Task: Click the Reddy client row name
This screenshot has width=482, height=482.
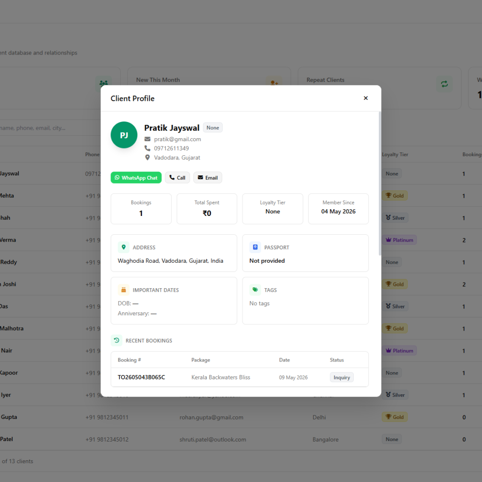Action: (9, 262)
